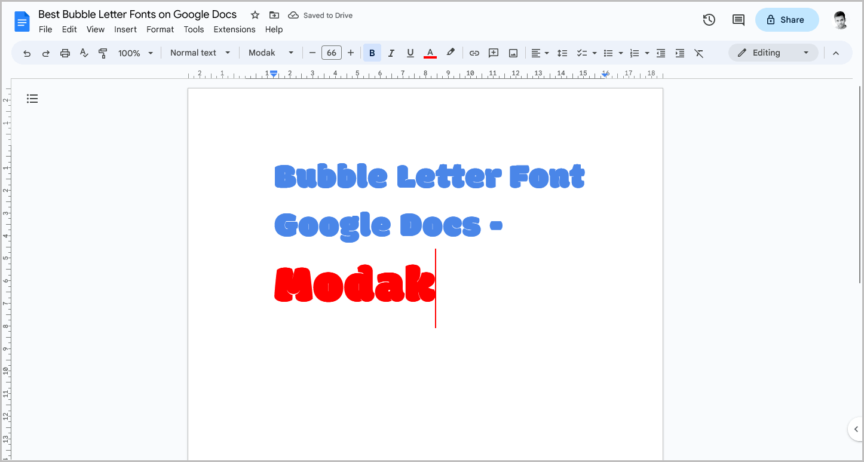Screen dimensions: 864x462
Task: Open the Normal text styles dropdown
Action: tap(200, 53)
